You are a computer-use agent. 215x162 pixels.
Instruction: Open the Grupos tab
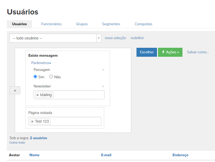[82, 24]
